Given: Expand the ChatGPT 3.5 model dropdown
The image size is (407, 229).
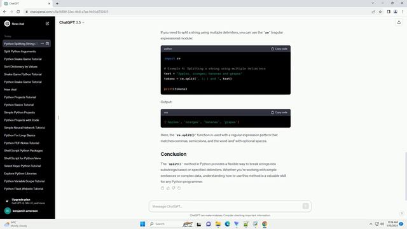Looking at the screenshot, I should click(x=72, y=23).
